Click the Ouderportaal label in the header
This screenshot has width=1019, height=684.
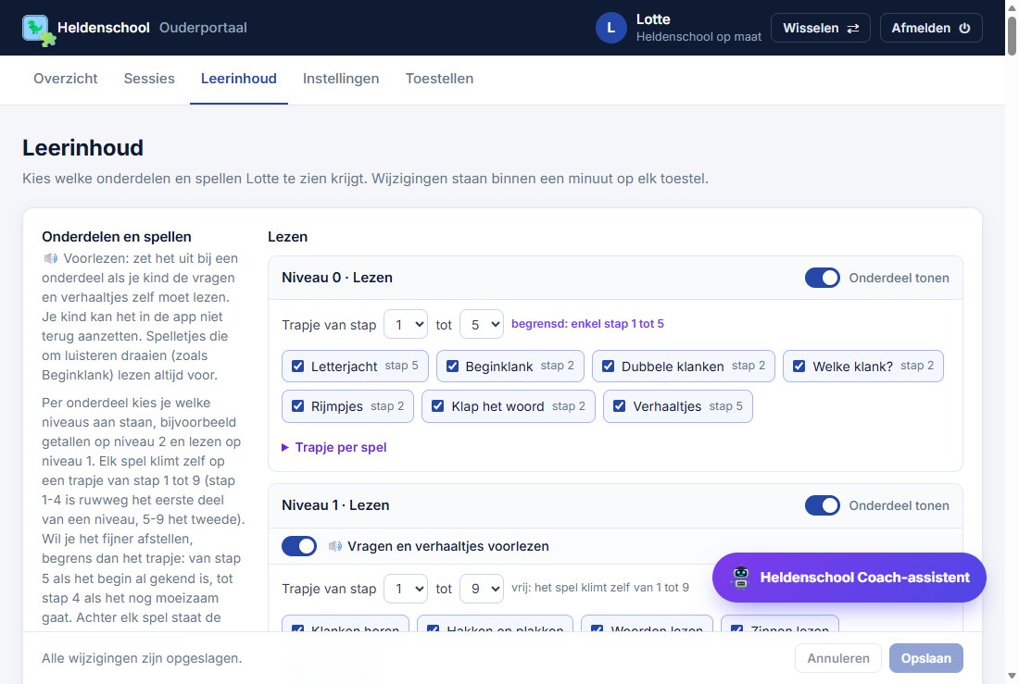[x=203, y=28]
